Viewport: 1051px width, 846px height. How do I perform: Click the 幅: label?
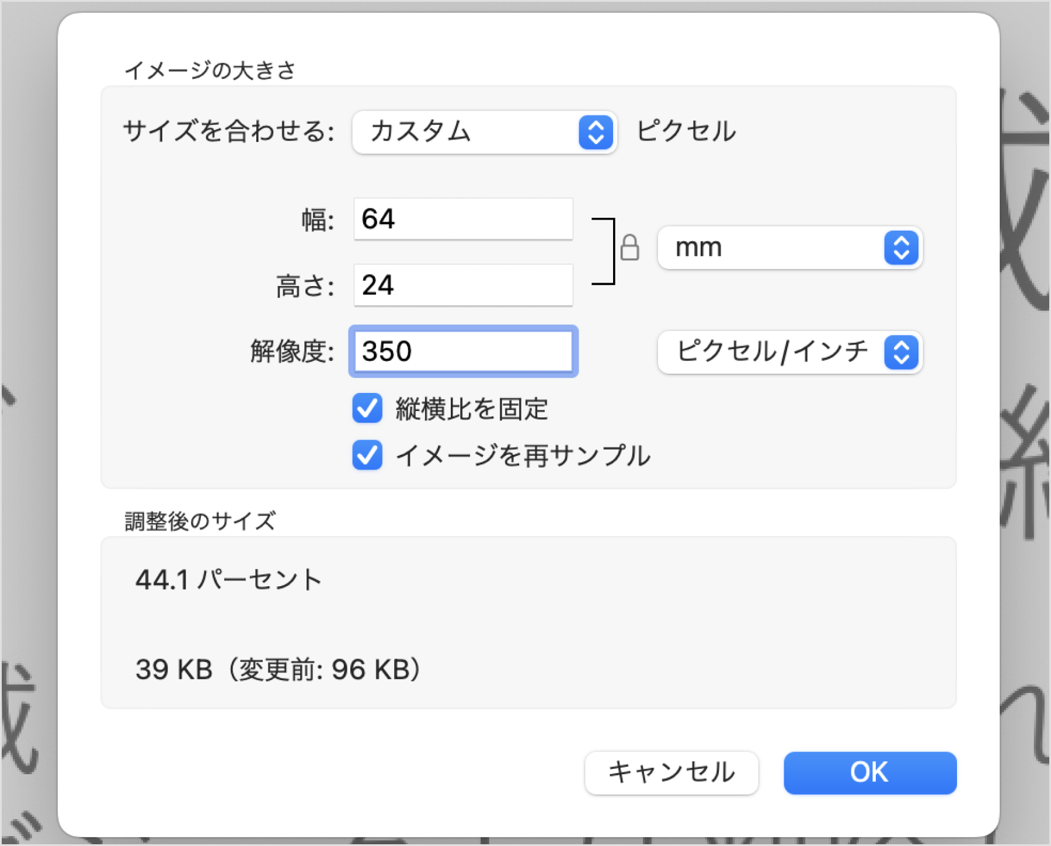click(x=318, y=221)
